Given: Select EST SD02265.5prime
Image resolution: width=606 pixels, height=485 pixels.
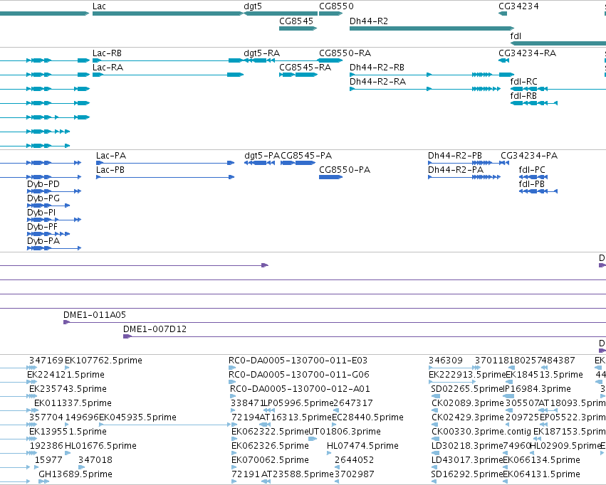Looking at the screenshot, I should [467, 389].
